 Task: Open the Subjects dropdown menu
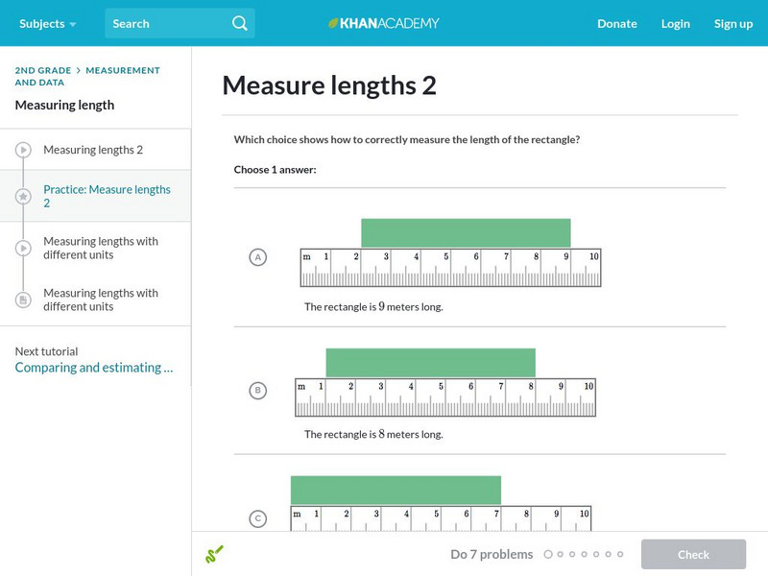(47, 23)
